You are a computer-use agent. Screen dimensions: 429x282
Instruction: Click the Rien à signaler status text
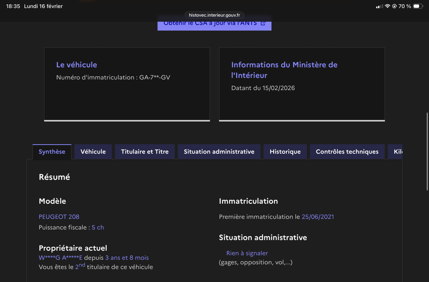[x=247, y=253]
